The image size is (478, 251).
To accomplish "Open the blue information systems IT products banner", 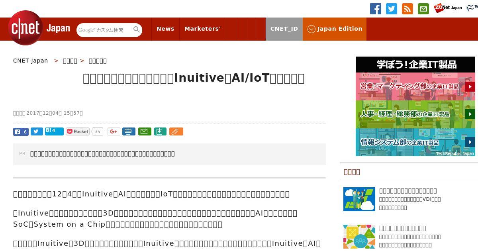I will [415, 142].
